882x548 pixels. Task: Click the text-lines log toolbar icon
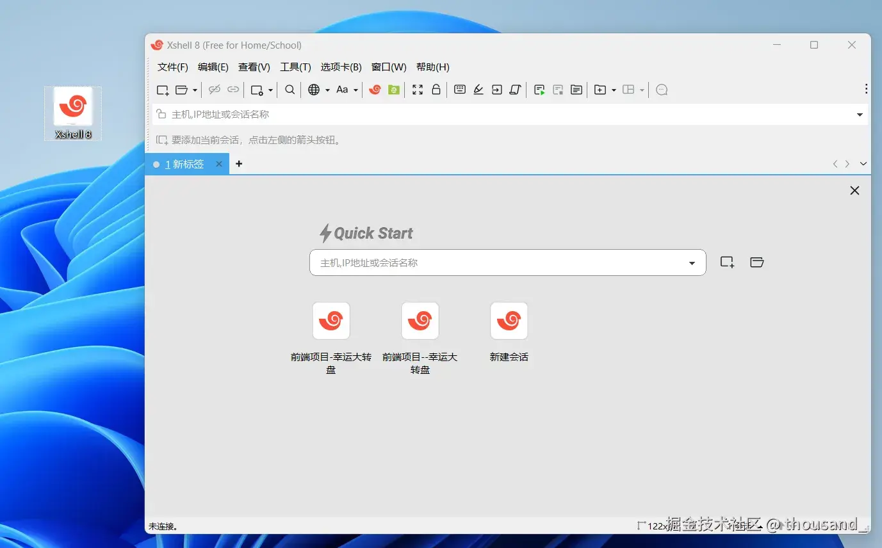click(576, 90)
